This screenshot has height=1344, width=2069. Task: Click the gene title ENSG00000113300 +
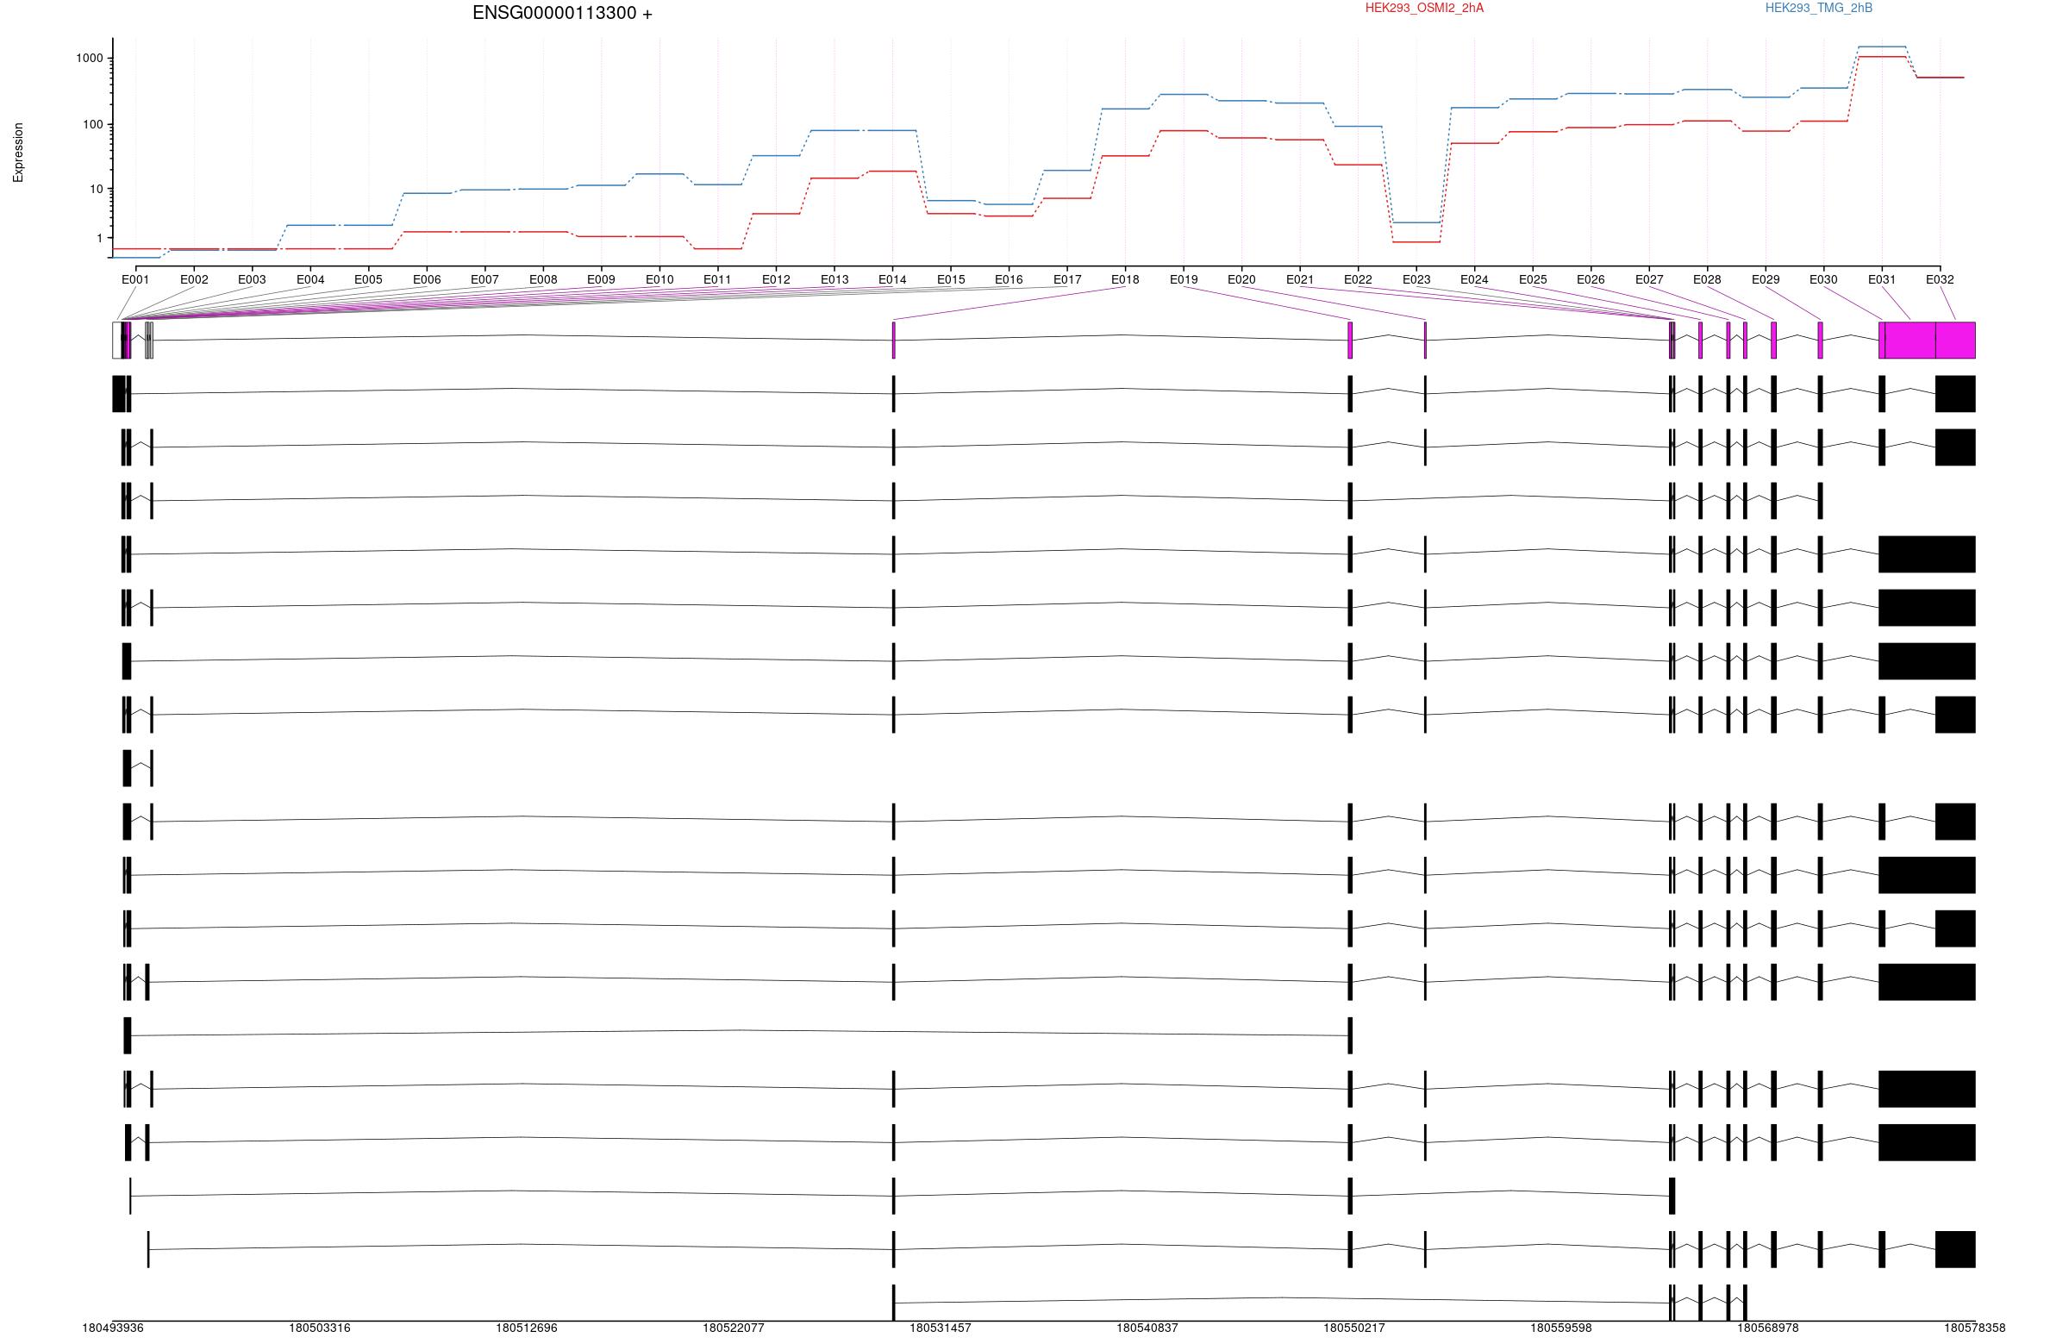(x=562, y=13)
